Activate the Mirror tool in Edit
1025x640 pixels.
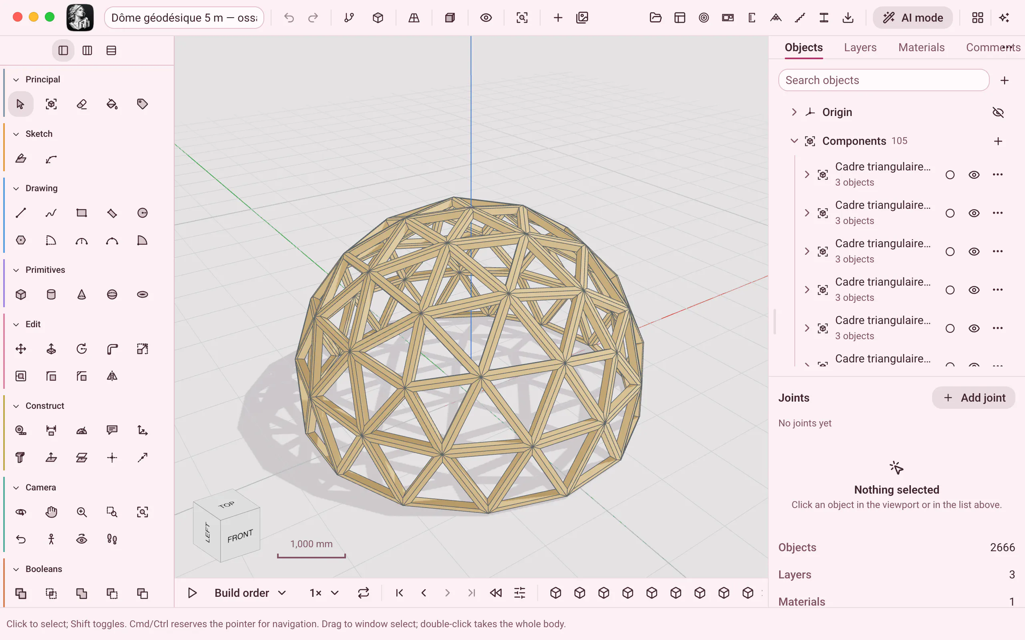coord(112,376)
